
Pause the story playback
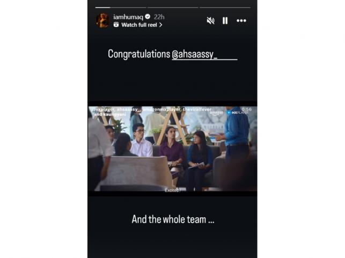[225, 21]
